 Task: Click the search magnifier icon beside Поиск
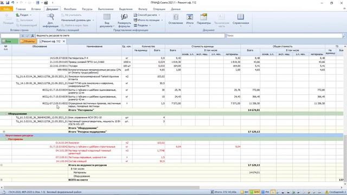coord(344,36)
